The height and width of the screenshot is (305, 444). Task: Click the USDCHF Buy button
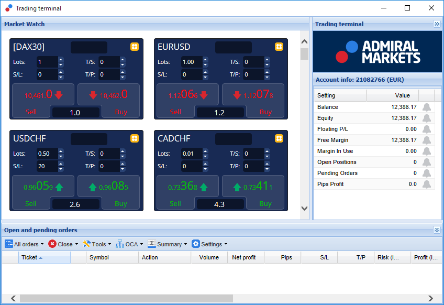[121, 203]
